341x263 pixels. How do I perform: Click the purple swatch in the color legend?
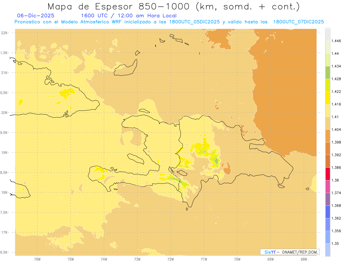click(328, 199)
